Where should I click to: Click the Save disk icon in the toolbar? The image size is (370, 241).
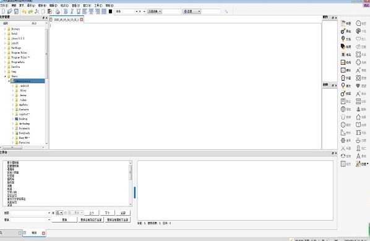[16, 11]
